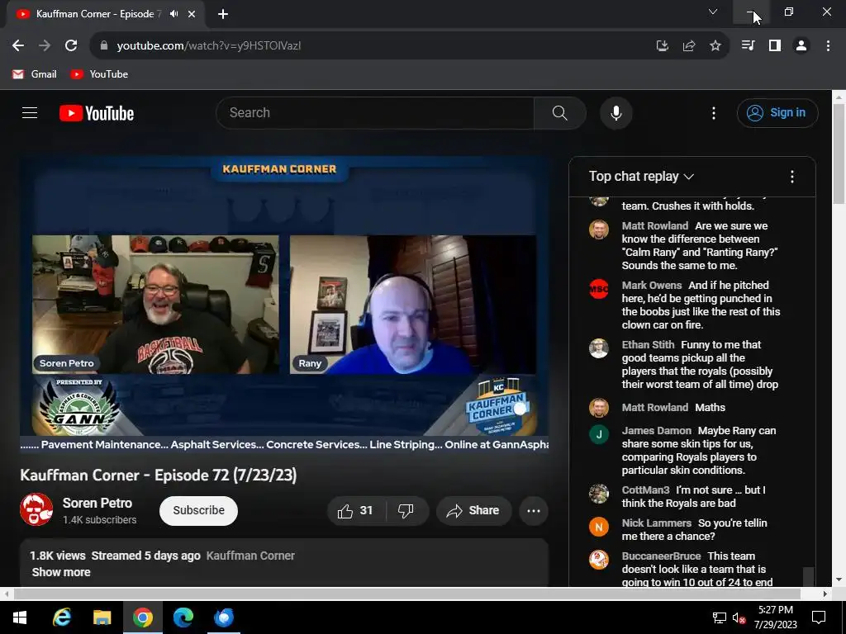The image size is (846, 634).
Task: Open the YouTube hamburger guide menu
Action: tap(30, 112)
